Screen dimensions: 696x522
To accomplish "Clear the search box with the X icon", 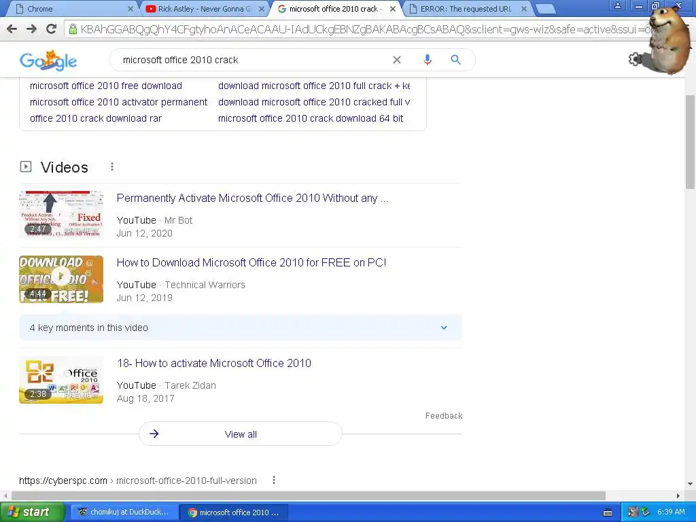I will [x=397, y=60].
